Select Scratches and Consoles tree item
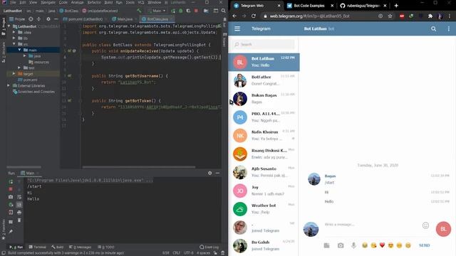This screenshot has height=256, width=456. coord(33,92)
